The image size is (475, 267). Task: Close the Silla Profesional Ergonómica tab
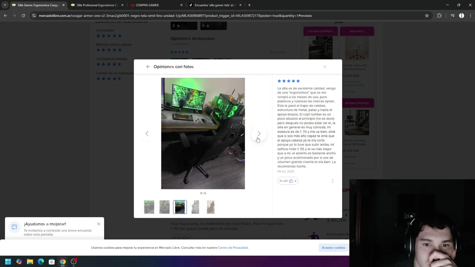(122, 5)
